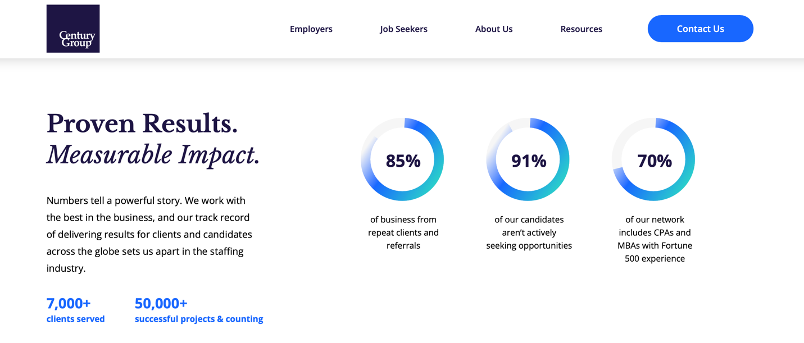Click the candidates aren't actively seeking caption
804x343 pixels.
click(529, 232)
